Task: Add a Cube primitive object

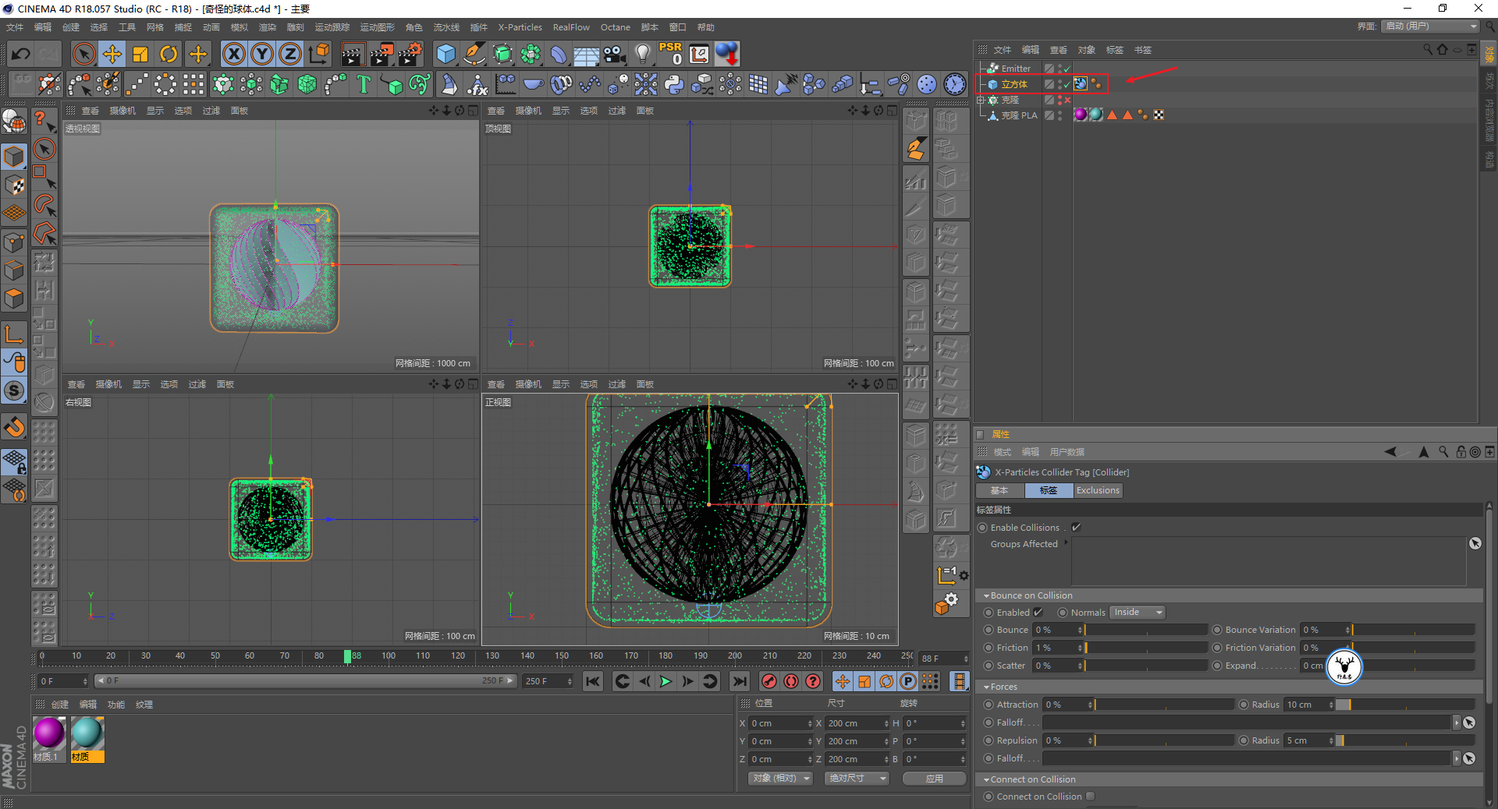Action: pos(446,54)
